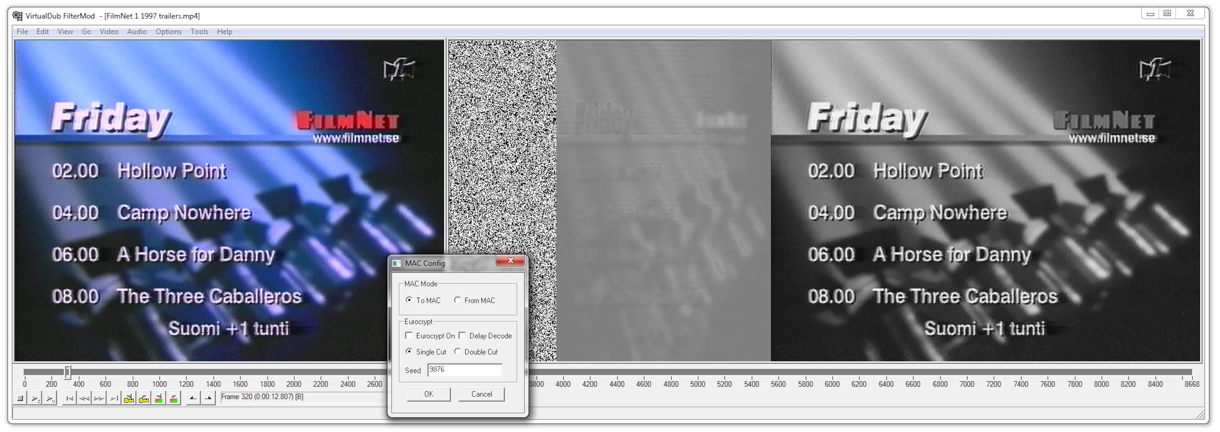This screenshot has height=432, width=1220.
Task: Click the Frame 320 status field
Action: (304, 397)
